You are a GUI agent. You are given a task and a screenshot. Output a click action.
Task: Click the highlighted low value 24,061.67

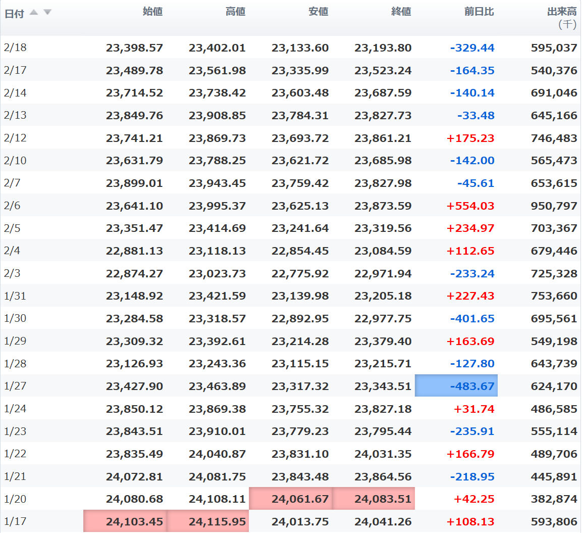tap(291, 499)
